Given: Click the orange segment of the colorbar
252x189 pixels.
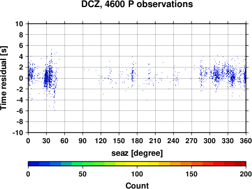Looking at the screenshot, I should point(186,164).
